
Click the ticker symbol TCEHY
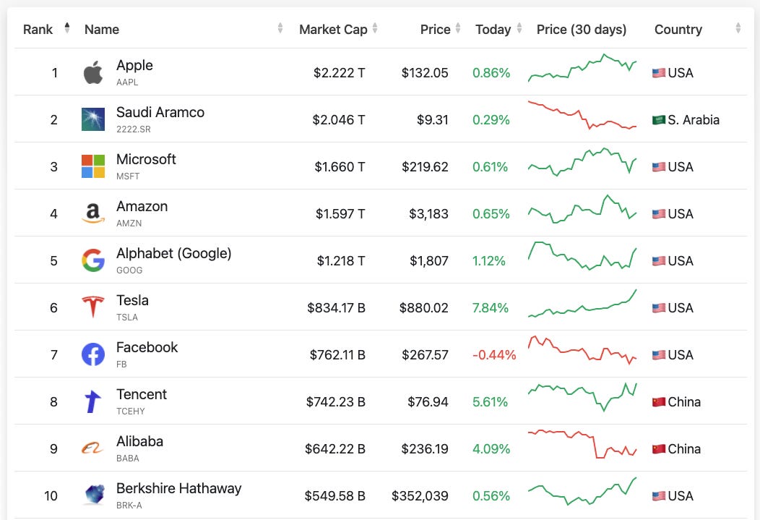(130, 411)
